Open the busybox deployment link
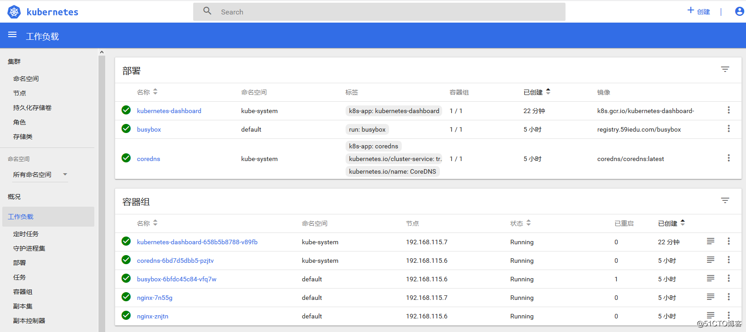This screenshot has width=746, height=332. [x=149, y=129]
